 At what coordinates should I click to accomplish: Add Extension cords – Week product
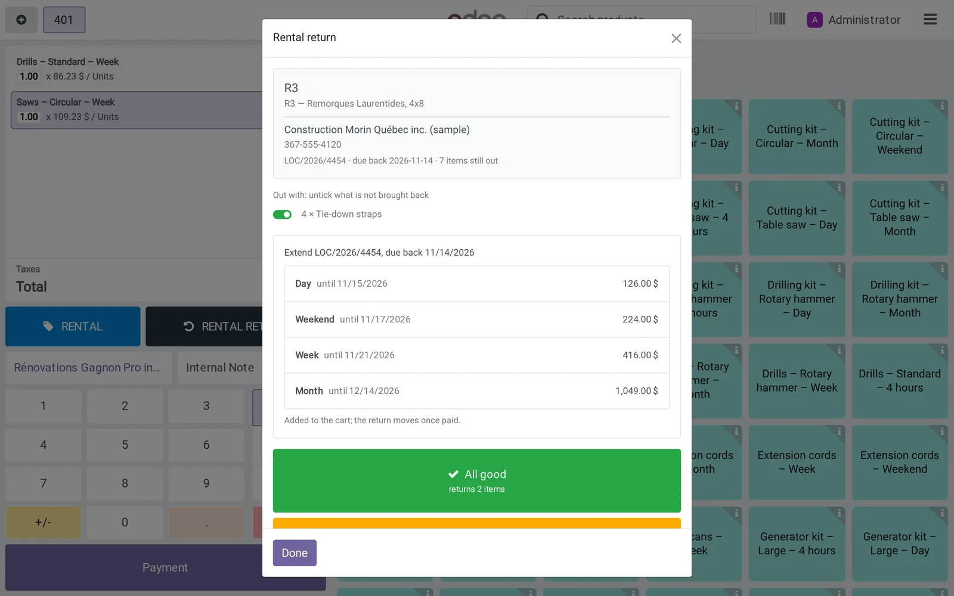[x=797, y=462]
